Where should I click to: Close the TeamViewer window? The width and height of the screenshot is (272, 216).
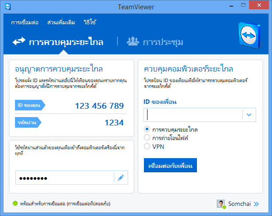pos(259,5)
